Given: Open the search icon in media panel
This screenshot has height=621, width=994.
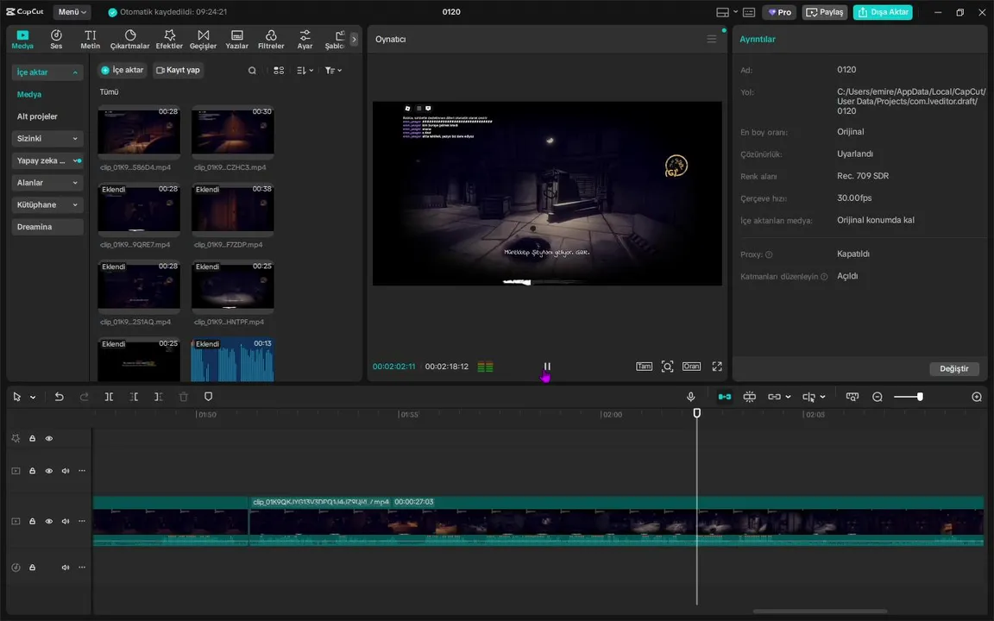Looking at the screenshot, I should (x=252, y=71).
